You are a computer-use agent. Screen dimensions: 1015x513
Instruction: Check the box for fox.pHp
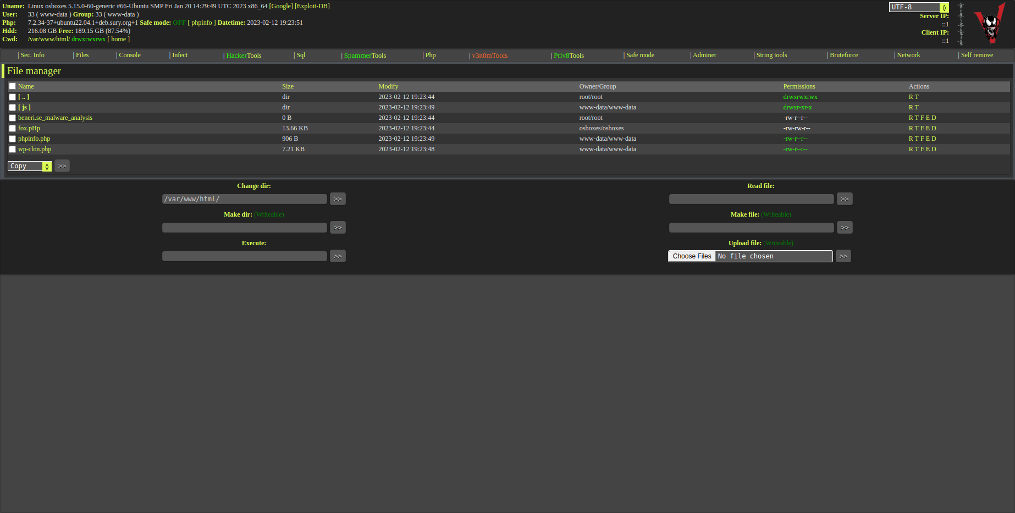click(12, 129)
